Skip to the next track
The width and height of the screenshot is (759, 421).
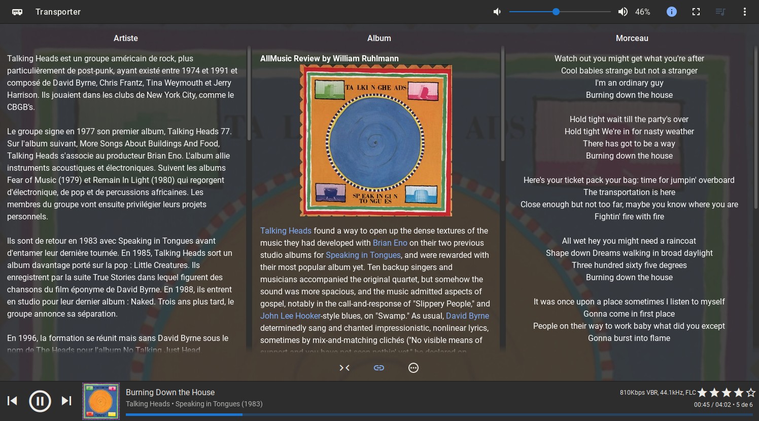pos(66,401)
